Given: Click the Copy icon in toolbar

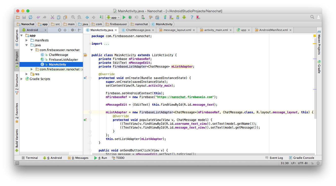Looking at the screenshot, I should [x=59, y=17].
